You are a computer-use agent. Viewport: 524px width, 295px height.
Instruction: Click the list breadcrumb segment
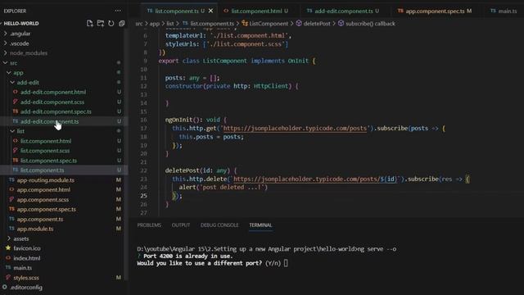(x=170, y=24)
